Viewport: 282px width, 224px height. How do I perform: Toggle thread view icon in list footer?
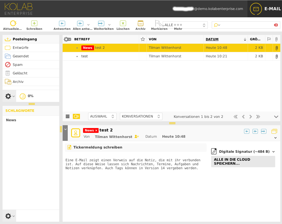pyautogui.click(x=76, y=116)
